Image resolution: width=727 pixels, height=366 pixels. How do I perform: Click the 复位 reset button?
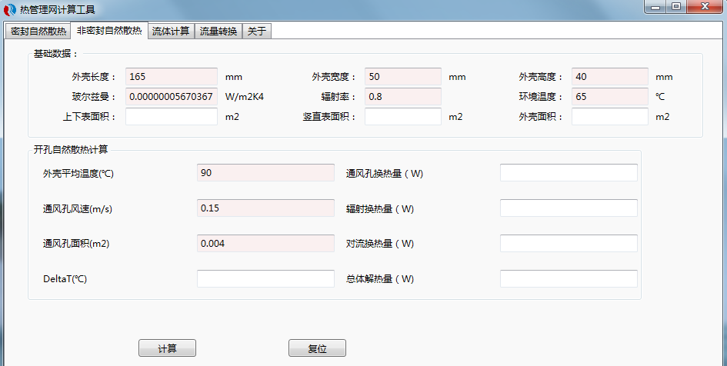click(317, 348)
